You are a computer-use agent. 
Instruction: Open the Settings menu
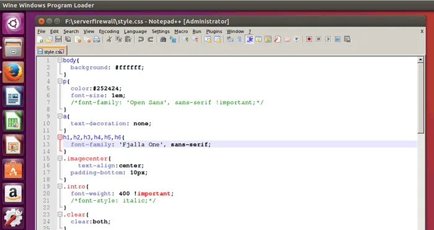coord(161,31)
